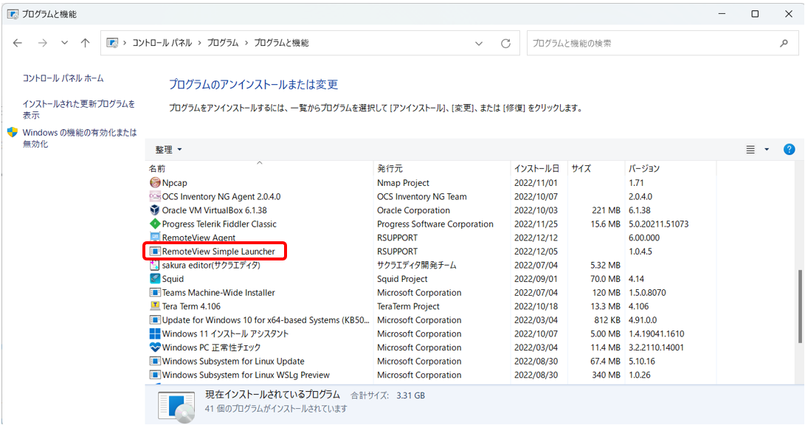
Task: Open the 整理 dropdown menu
Action: click(x=168, y=149)
